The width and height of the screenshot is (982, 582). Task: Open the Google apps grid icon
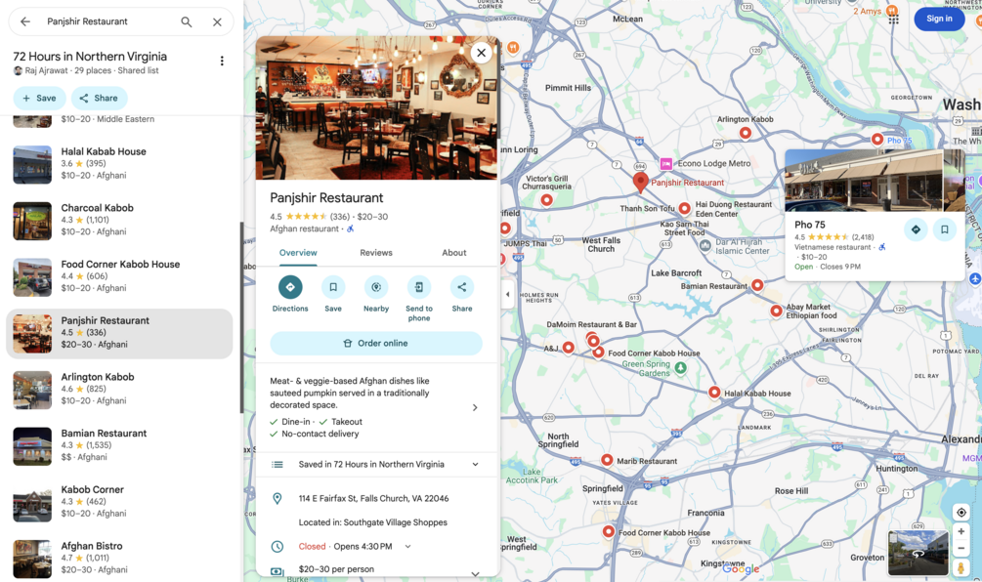pos(894,20)
